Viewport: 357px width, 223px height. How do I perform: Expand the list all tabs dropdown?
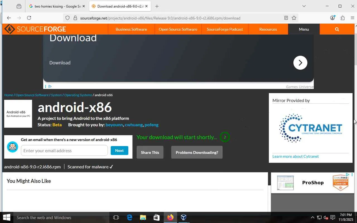pyautogui.click(x=304, y=6)
